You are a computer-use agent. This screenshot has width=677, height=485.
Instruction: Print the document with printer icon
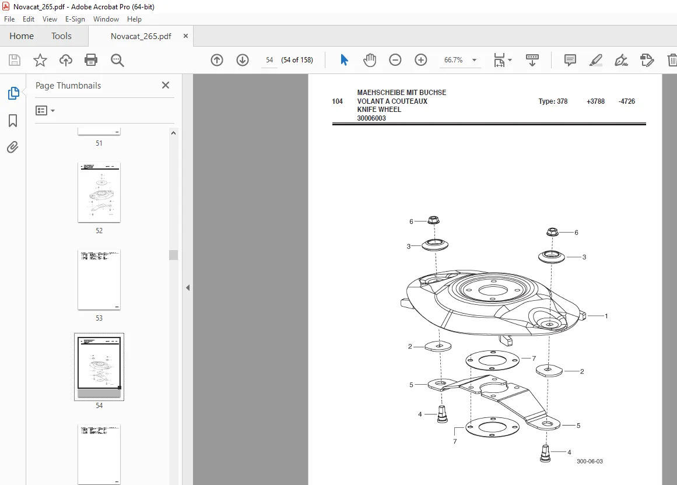(x=91, y=60)
